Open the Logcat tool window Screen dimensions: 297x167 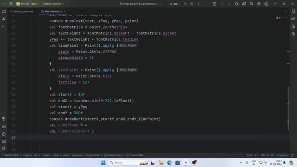pos(4,127)
